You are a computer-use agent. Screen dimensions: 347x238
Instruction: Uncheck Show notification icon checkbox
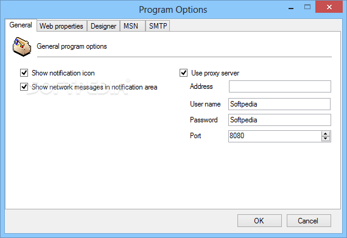(24, 73)
